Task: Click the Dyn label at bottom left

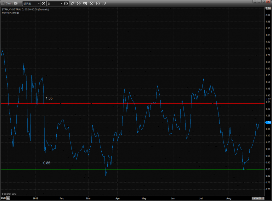Action: [x=3, y=198]
